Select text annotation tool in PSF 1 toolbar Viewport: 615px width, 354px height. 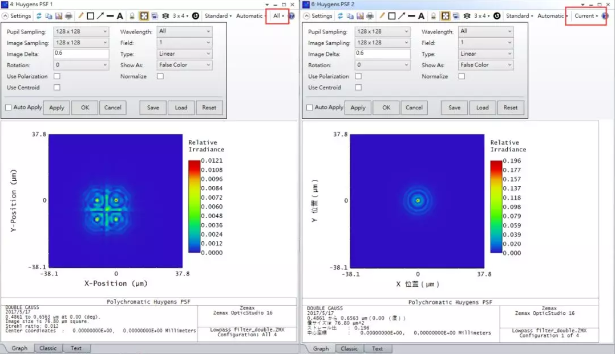[x=120, y=16]
